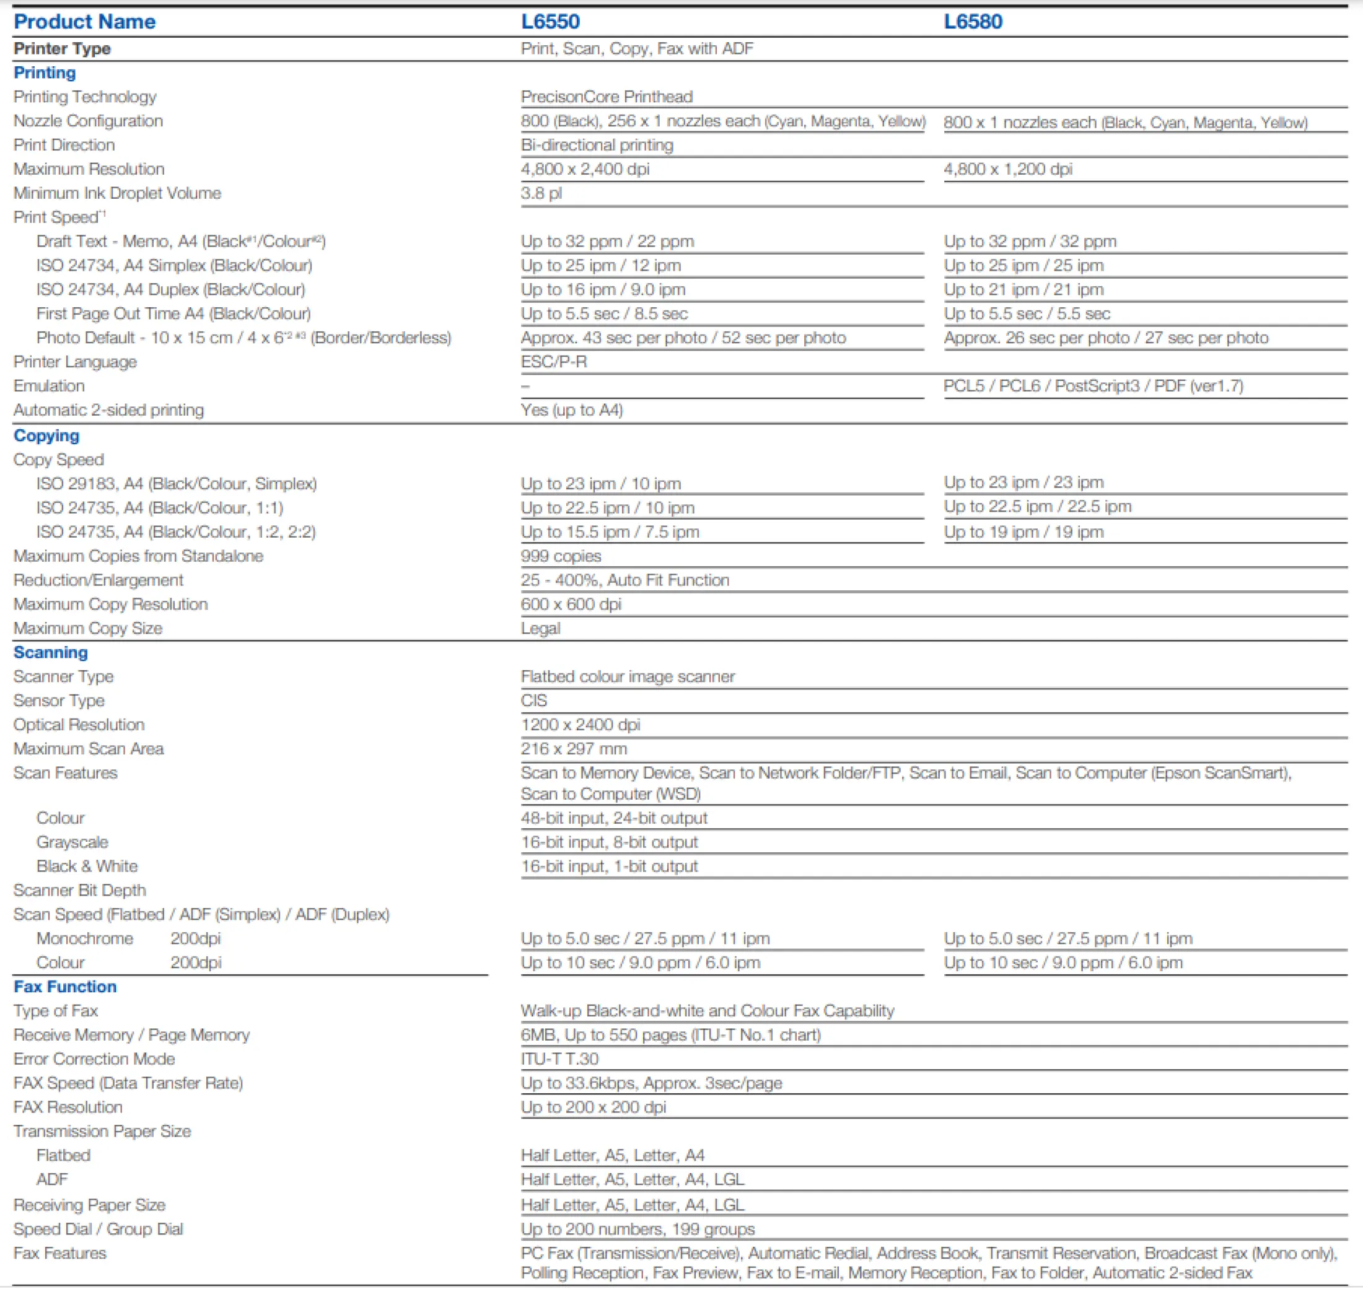1363x1289 pixels.
Task: Click the 1200 x 2400 dpi optical resolution
Action: 580,725
